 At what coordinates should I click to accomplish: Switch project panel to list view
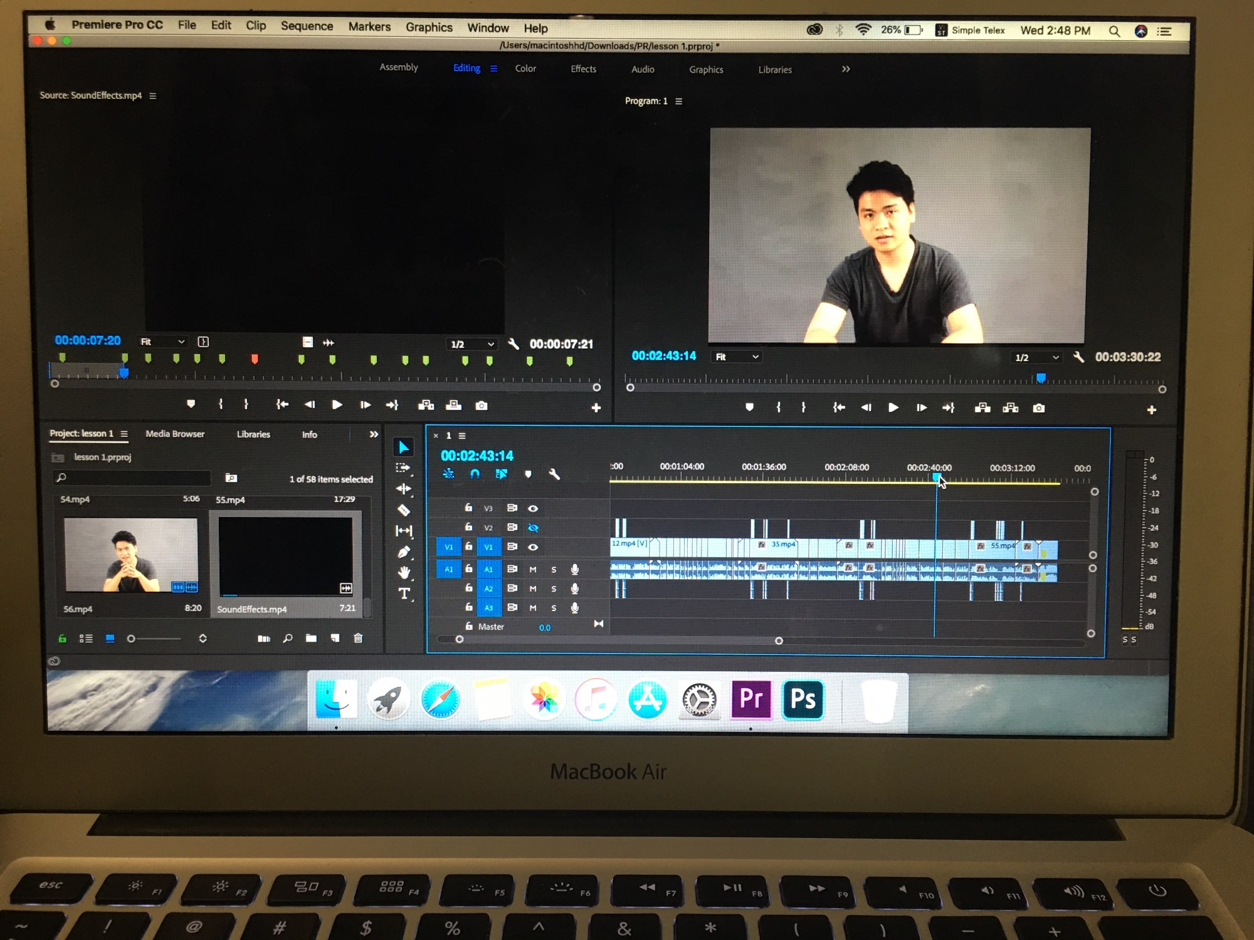click(x=86, y=639)
